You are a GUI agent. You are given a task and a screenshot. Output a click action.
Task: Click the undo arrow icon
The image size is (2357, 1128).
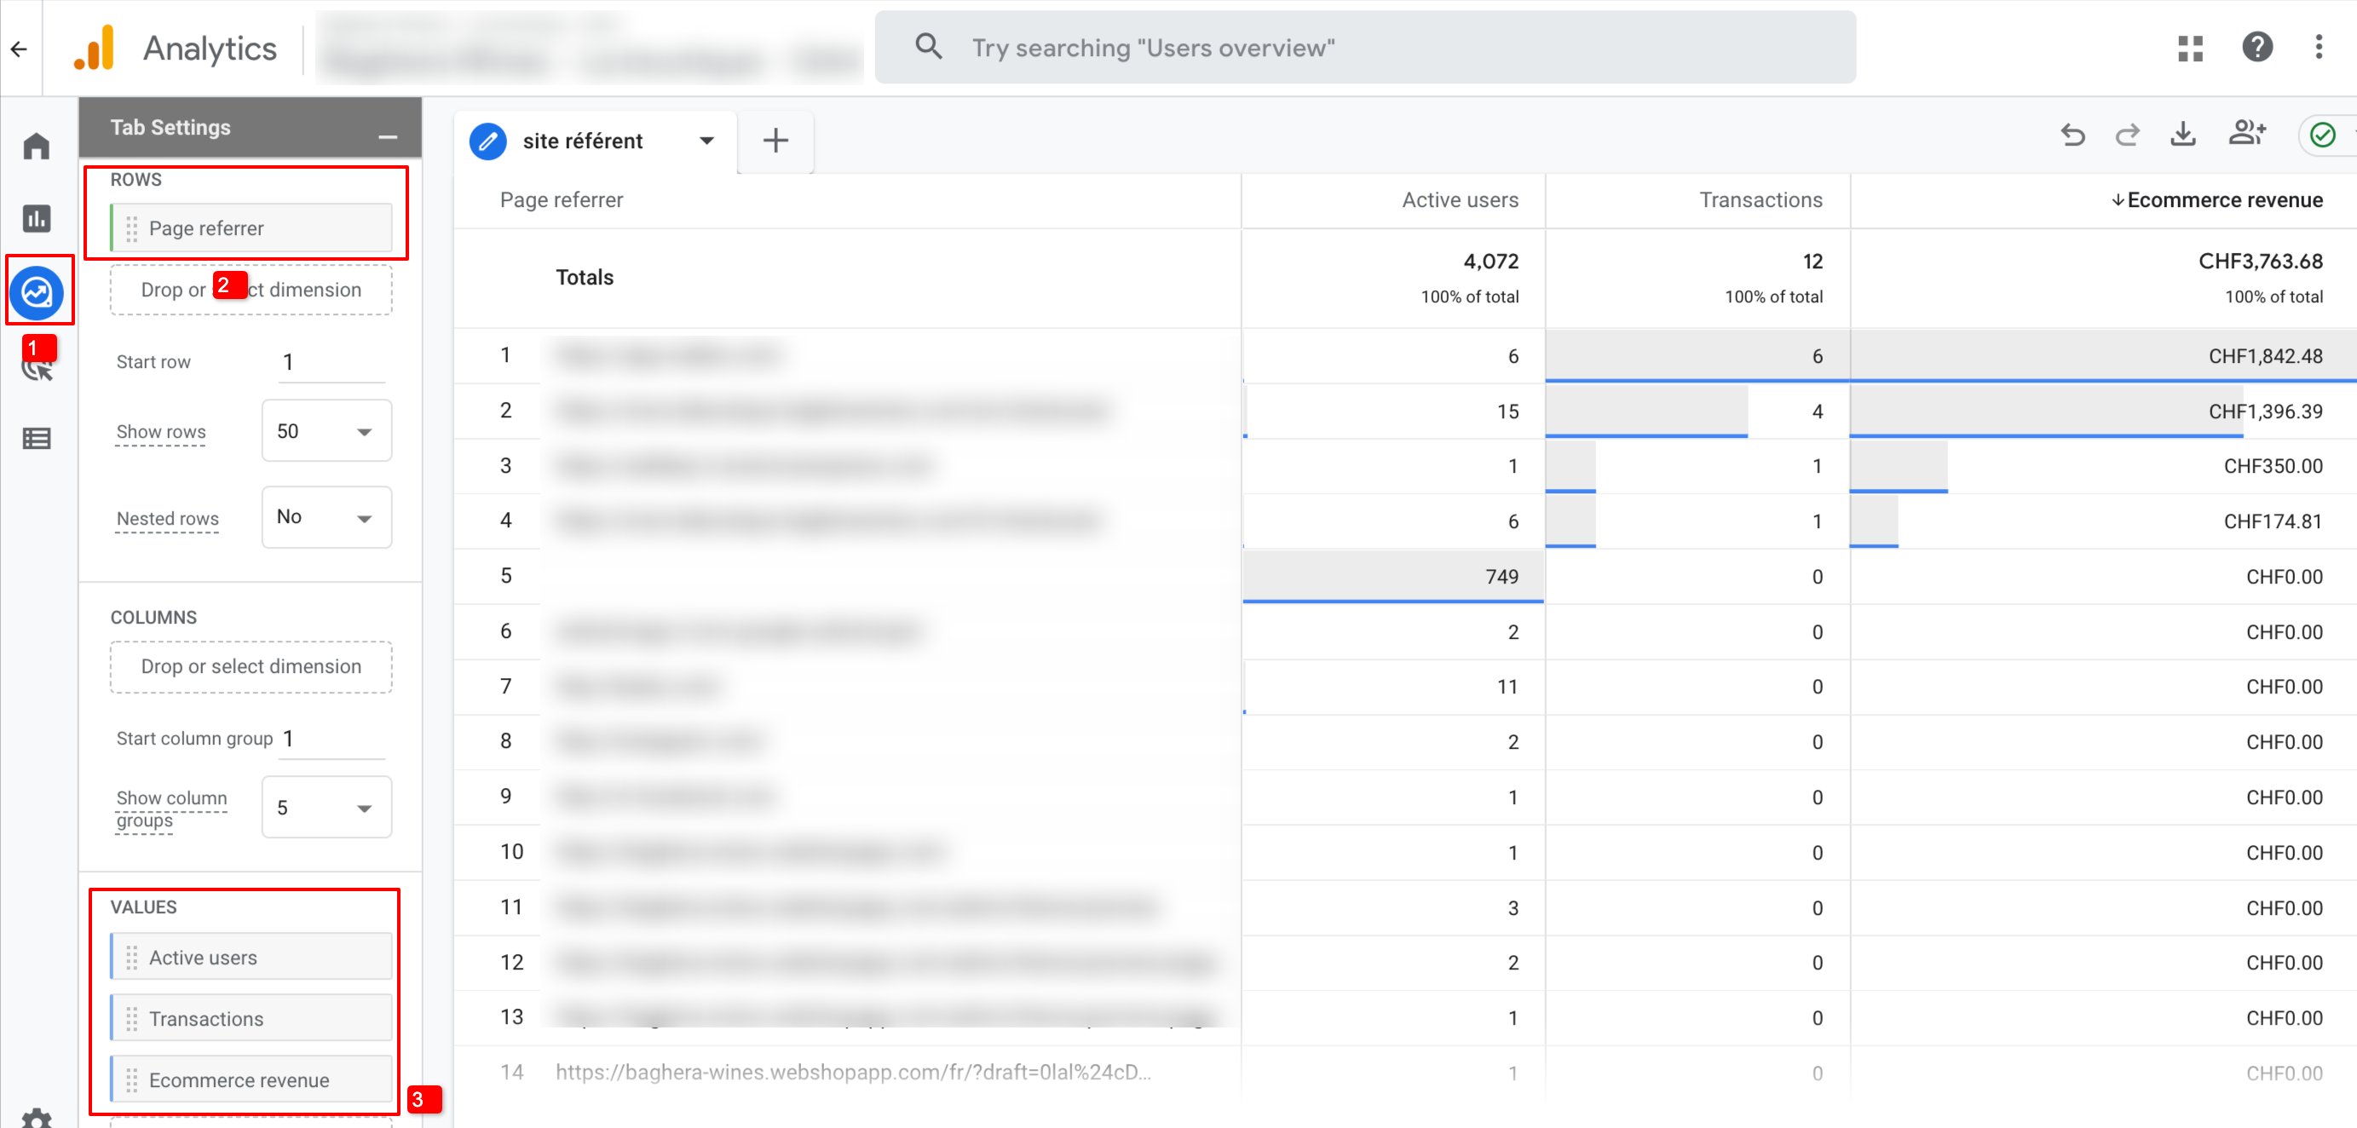2072,136
